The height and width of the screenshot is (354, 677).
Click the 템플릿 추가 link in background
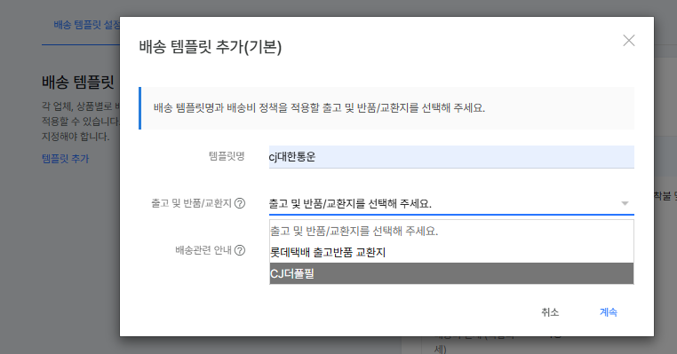(x=65, y=159)
